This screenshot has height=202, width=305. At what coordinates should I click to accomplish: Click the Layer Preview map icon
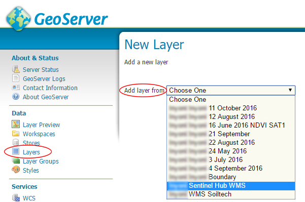pyautogui.click(x=16, y=125)
